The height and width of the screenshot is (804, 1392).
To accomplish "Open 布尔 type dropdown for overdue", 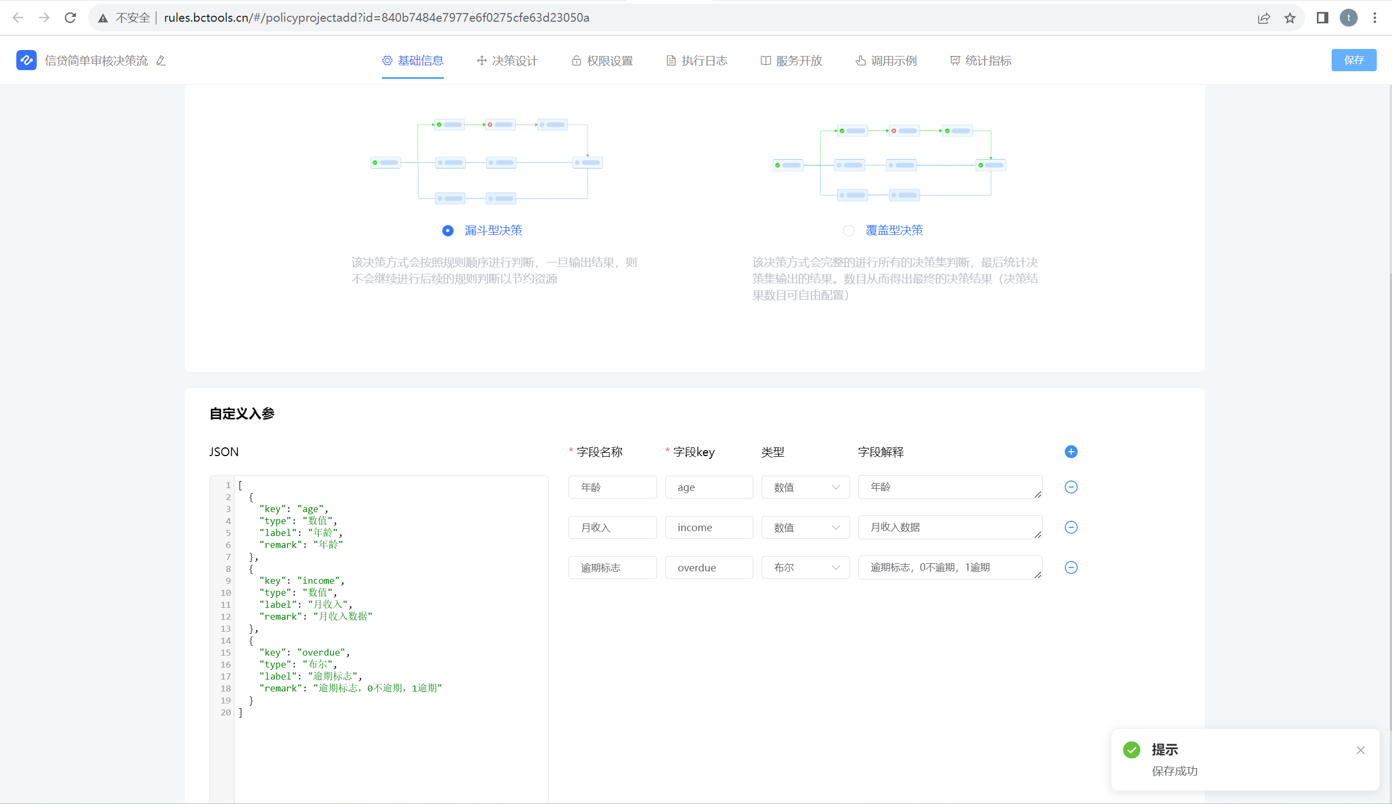I will click(805, 568).
